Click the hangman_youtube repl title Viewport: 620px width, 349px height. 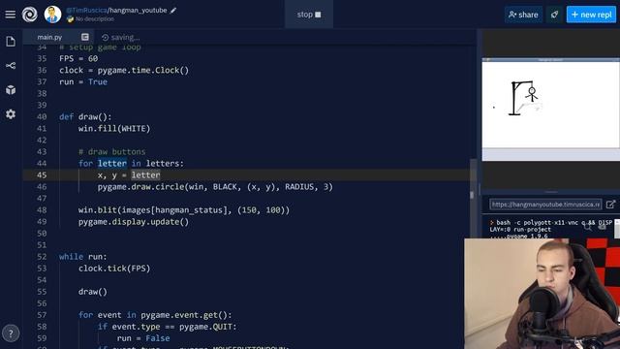138,11
